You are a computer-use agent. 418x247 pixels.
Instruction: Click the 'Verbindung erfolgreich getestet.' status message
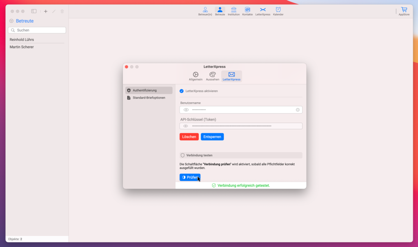[x=241, y=185]
